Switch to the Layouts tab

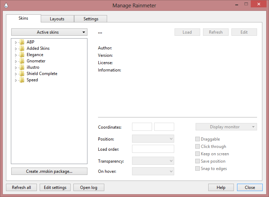[x=57, y=19]
